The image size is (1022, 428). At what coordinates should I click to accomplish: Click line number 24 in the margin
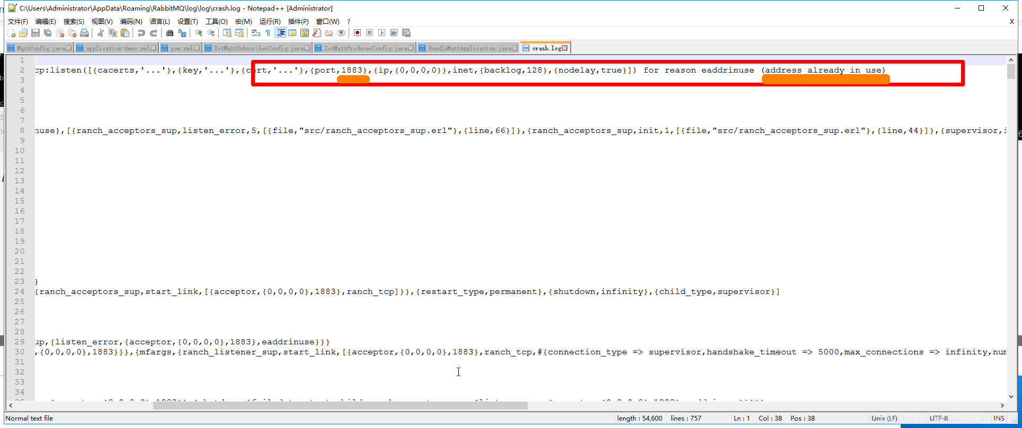20,291
